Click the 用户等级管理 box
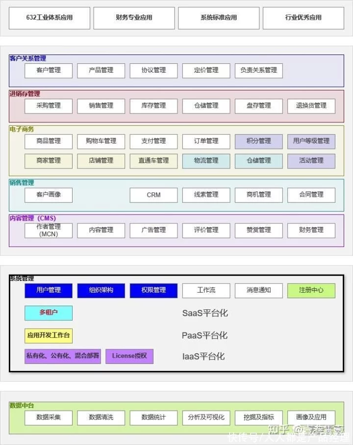 coord(311,141)
